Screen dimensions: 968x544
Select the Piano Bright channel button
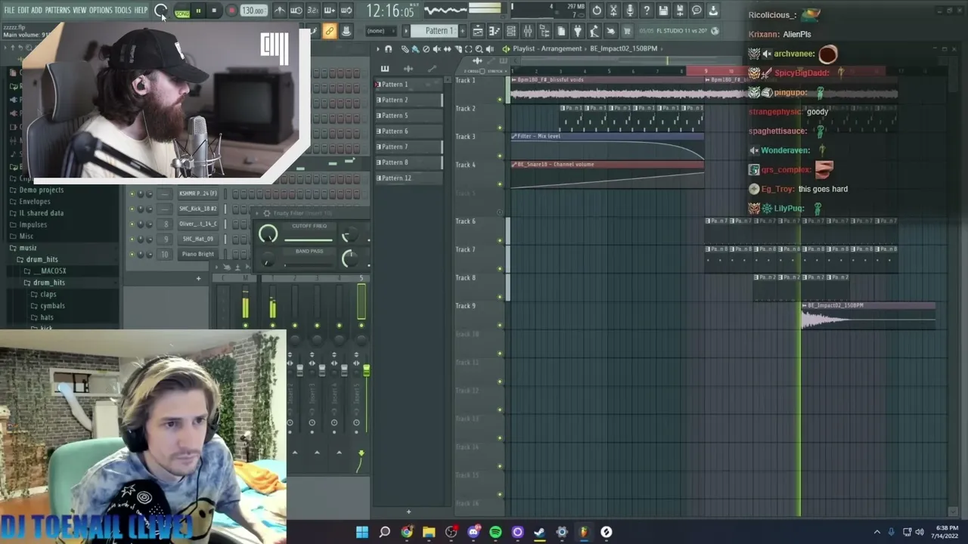click(198, 254)
